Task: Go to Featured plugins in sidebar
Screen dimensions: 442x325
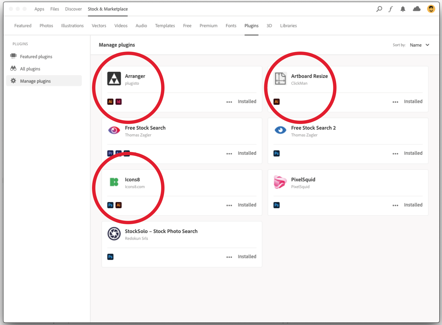Action: coord(36,57)
